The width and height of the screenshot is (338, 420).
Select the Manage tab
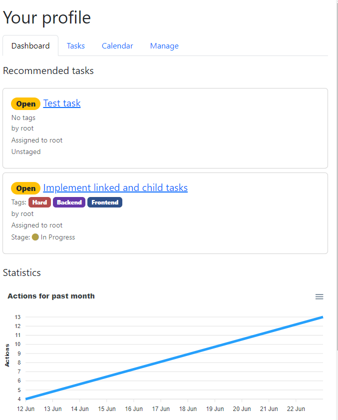tap(164, 46)
